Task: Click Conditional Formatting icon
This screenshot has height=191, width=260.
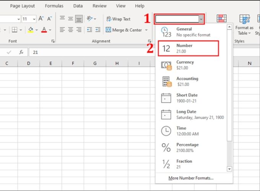Action: click(x=222, y=18)
